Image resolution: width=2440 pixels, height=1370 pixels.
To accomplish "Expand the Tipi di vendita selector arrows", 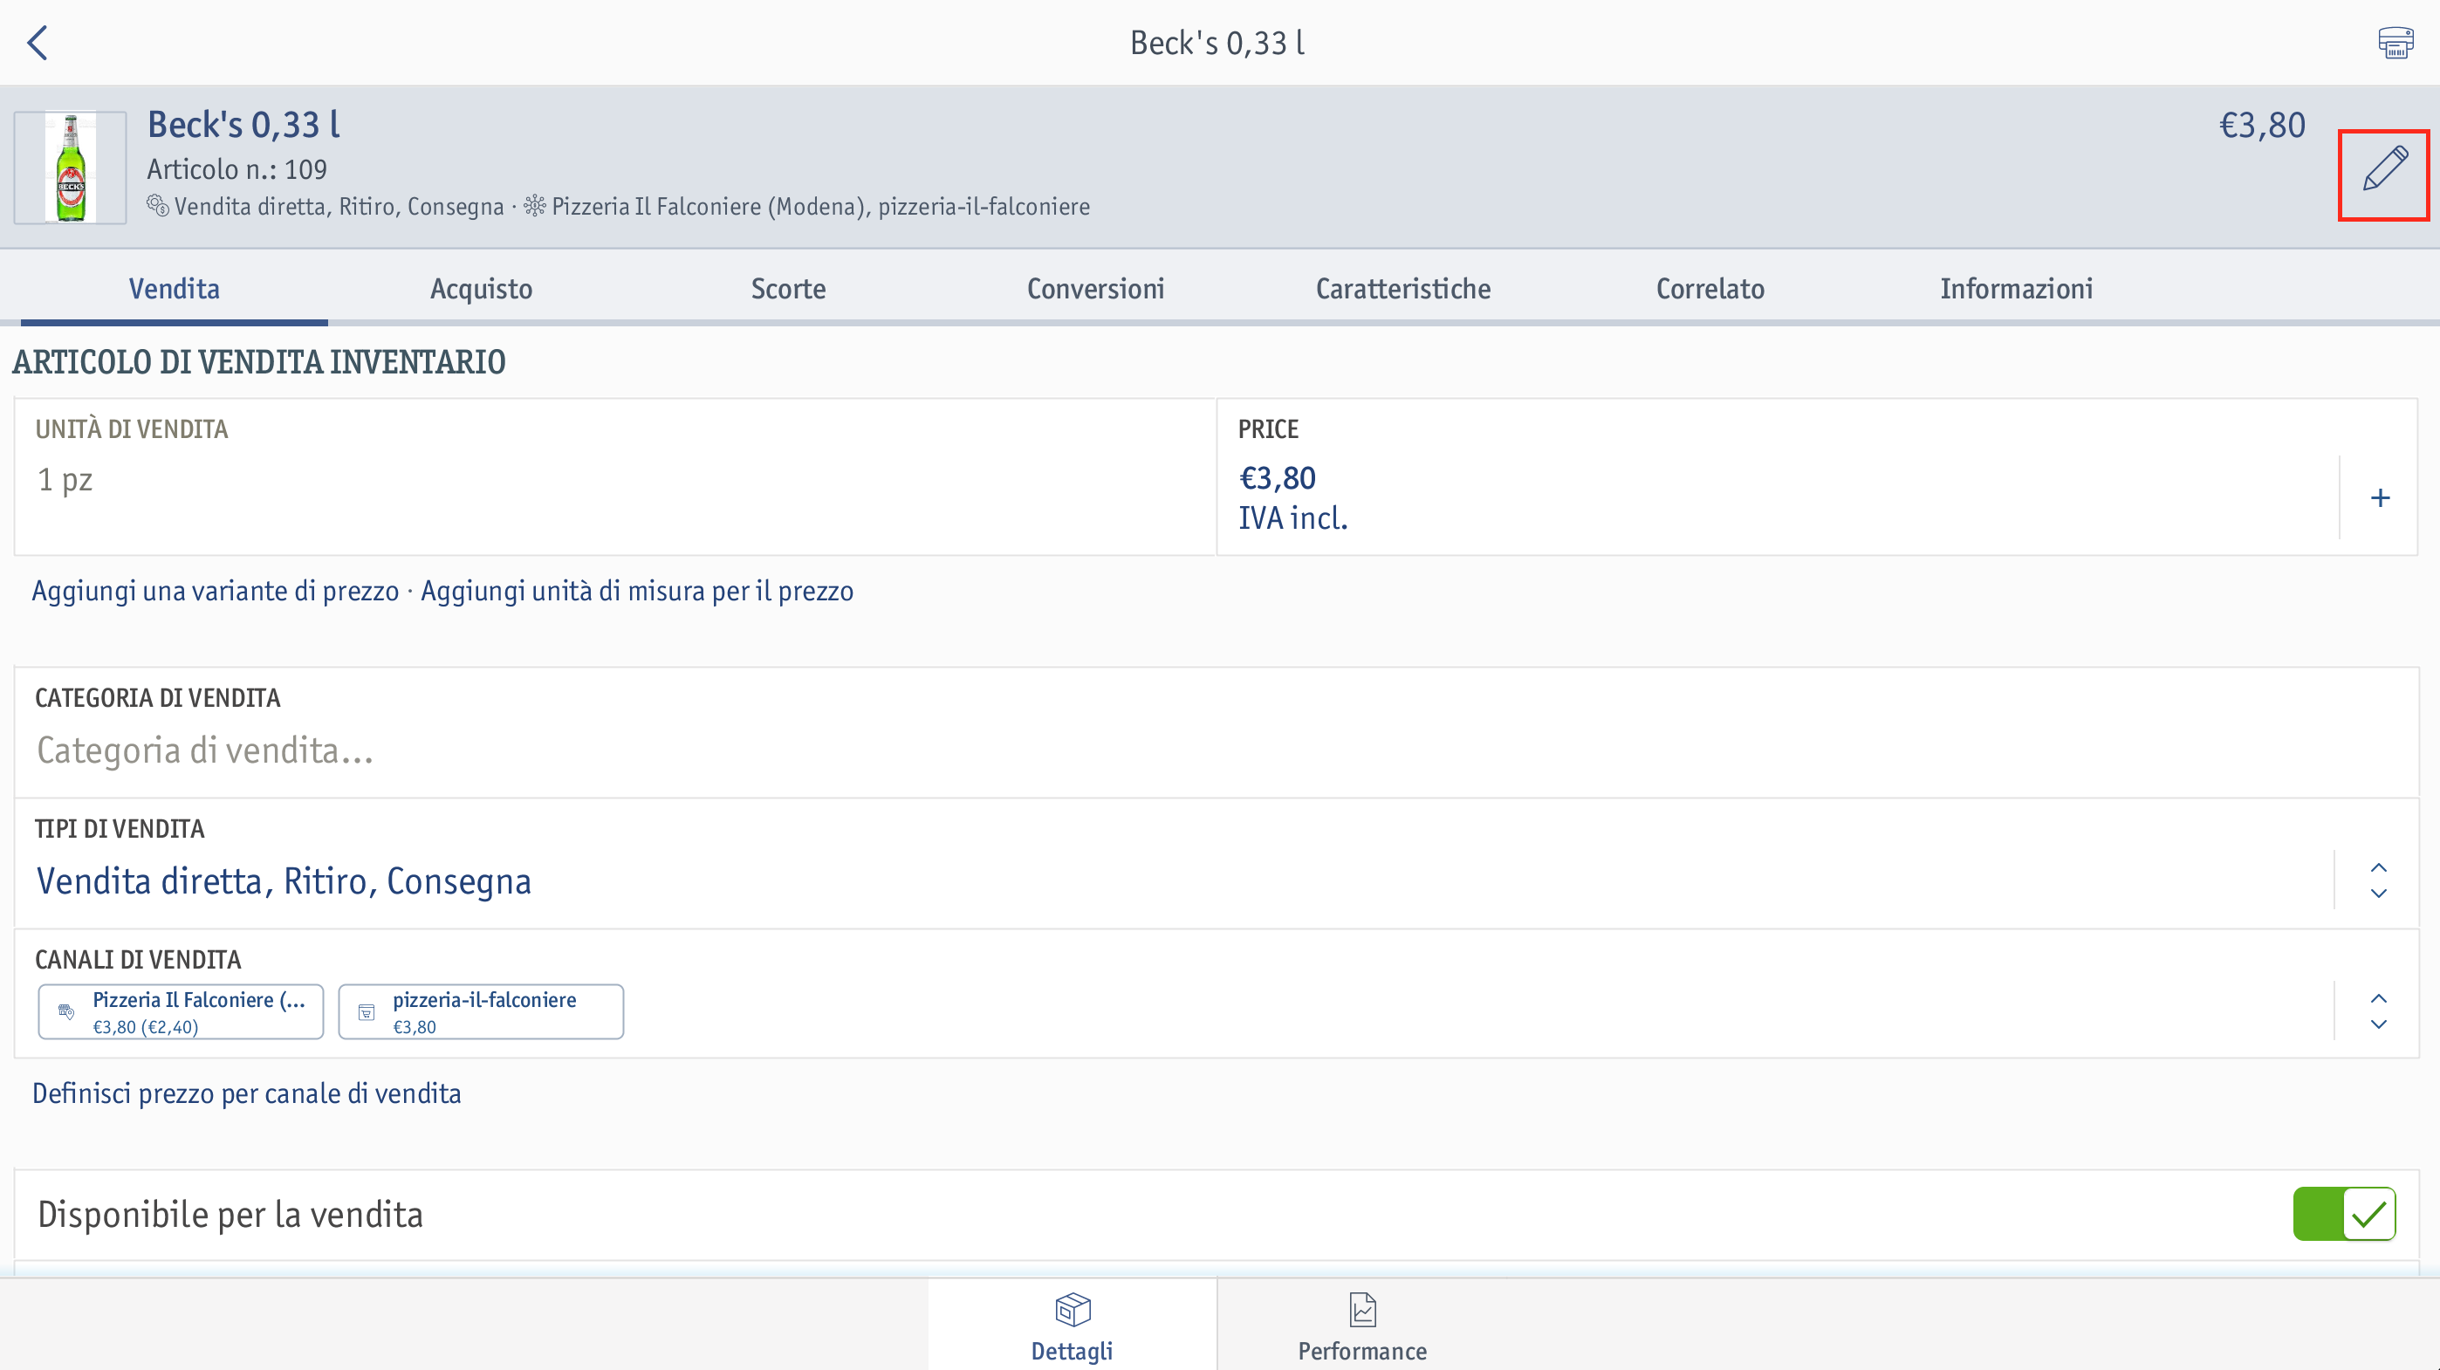I will pyautogui.click(x=2377, y=880).
